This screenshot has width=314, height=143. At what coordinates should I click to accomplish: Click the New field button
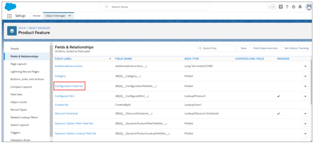tap(244, 48)
